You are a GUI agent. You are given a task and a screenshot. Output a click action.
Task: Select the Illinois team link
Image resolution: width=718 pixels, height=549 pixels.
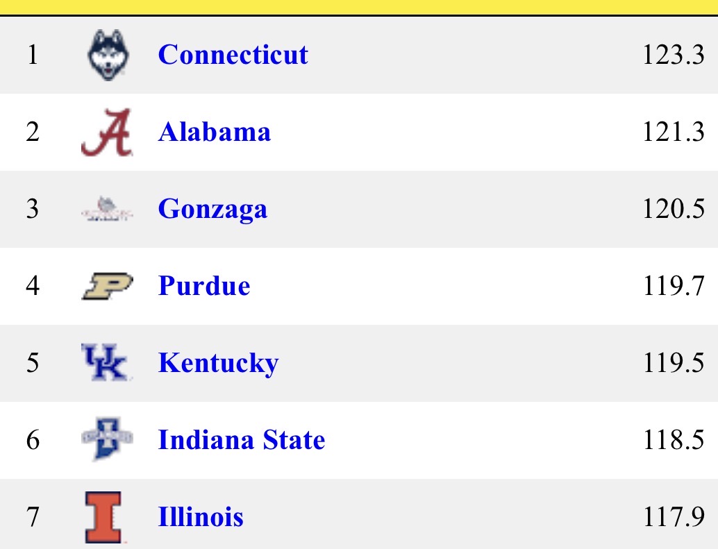coord(200,517)
